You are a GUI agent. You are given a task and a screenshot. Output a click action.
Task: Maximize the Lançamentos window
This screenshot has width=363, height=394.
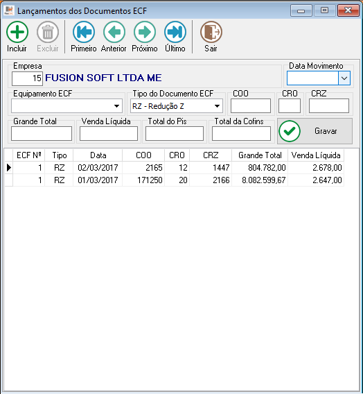(325, 10)
